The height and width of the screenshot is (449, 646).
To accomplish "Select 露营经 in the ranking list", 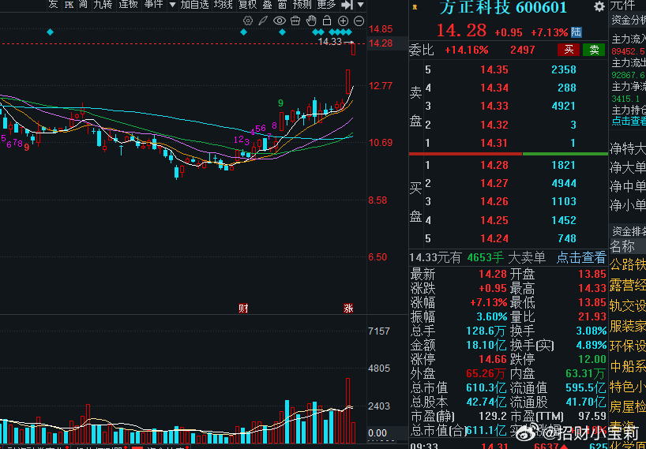I will pyautogui.click(x=628, y=285).
